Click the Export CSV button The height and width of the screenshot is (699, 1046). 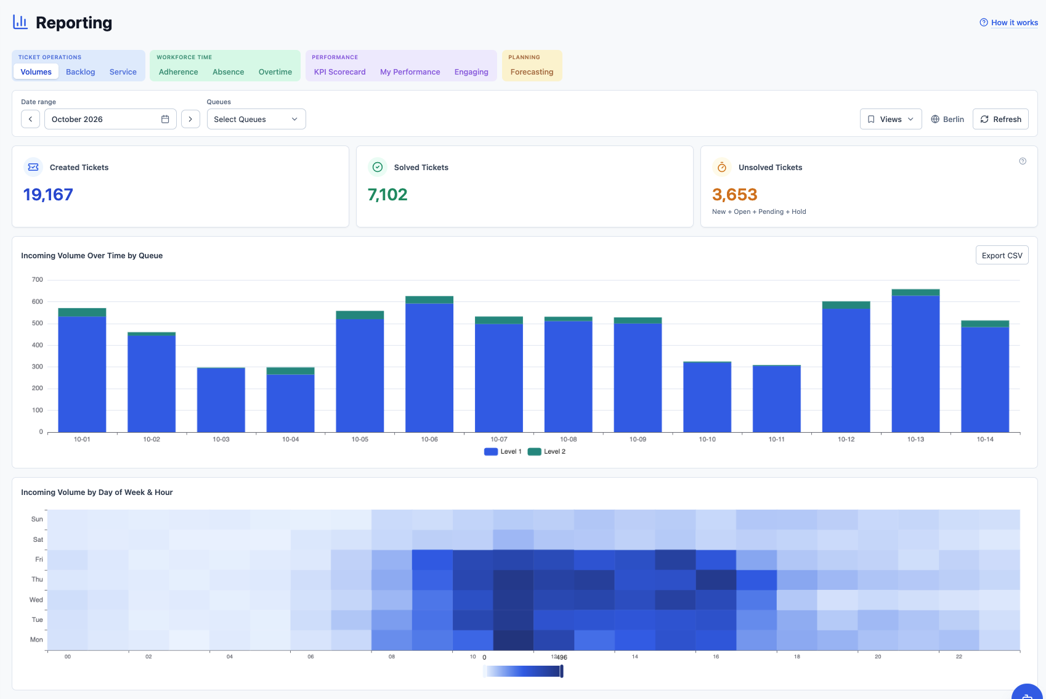1002,255
